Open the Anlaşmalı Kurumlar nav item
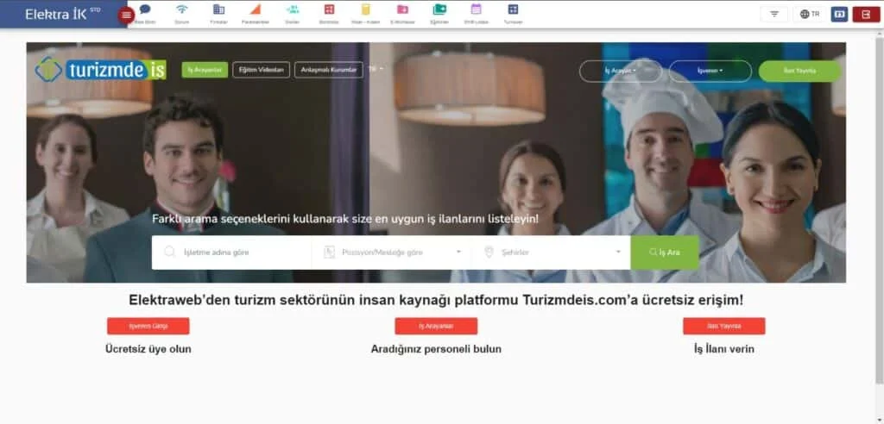 tap(329, 70)
